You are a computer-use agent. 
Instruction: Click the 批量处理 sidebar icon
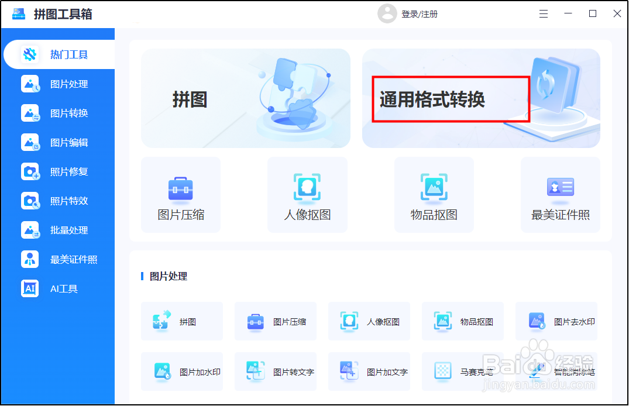30,230
